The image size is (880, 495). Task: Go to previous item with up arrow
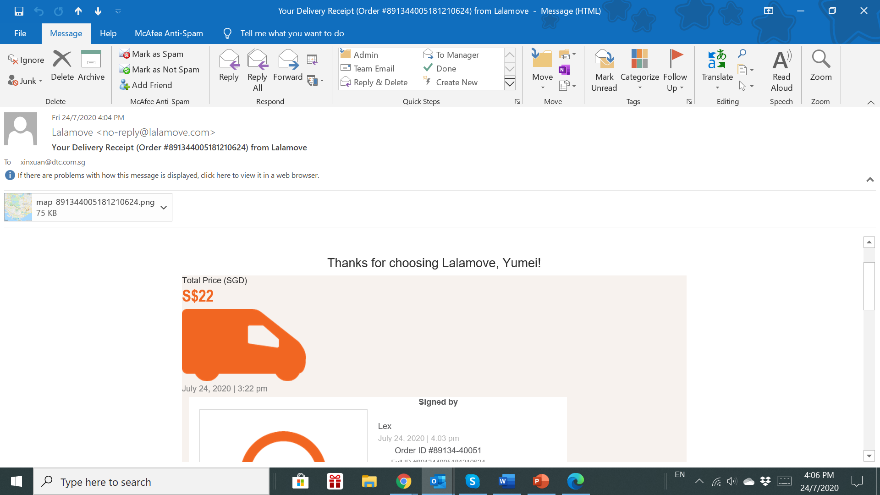click(78, 11)
